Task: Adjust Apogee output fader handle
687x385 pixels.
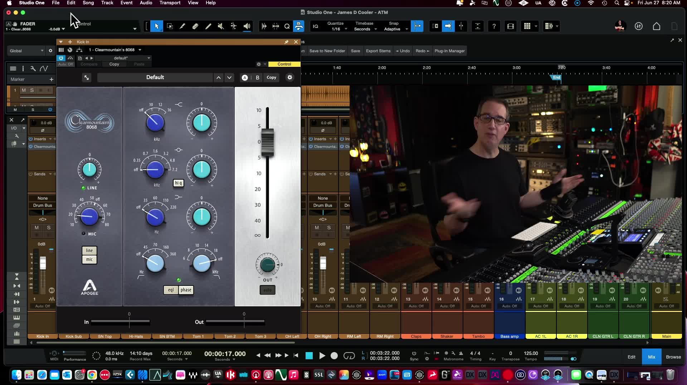Action: point(267,142)
